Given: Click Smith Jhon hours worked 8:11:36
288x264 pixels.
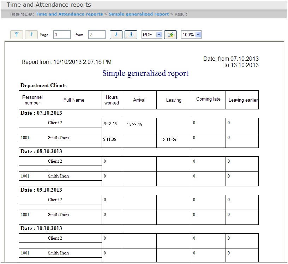Looking at the screenshot, I should pyautogui.click(x=110, y=139).
